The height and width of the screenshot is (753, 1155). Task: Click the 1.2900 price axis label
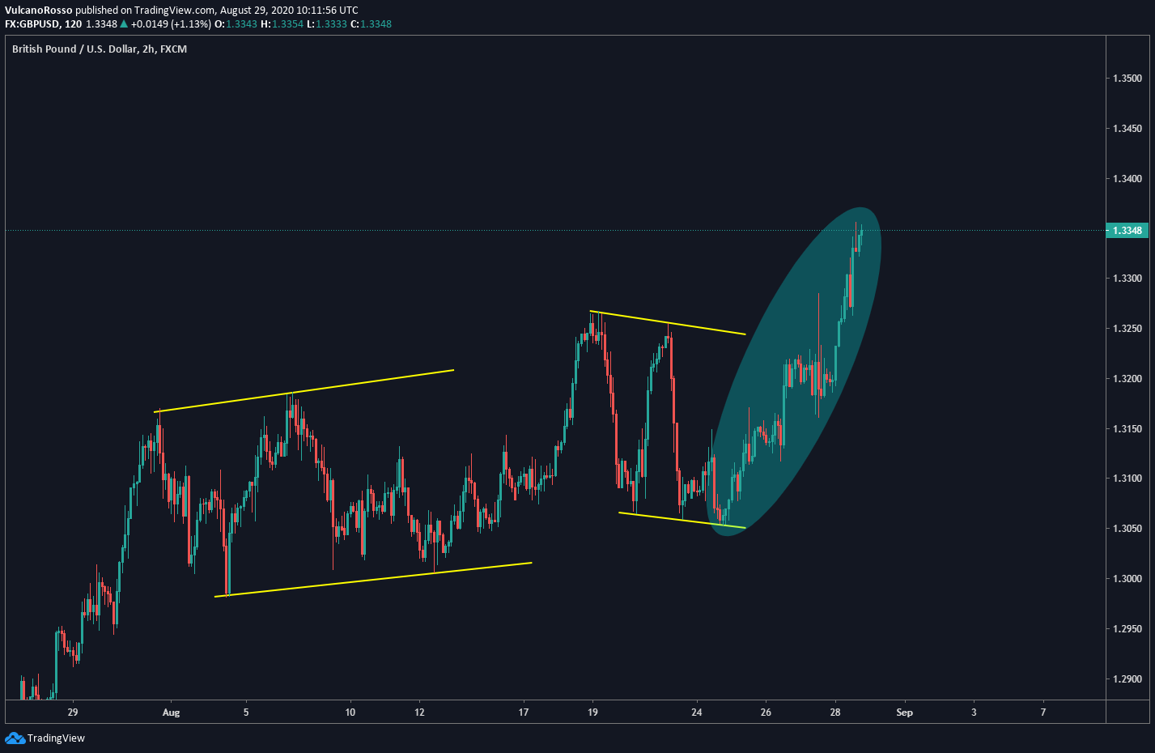click(x=1127, y=679)
